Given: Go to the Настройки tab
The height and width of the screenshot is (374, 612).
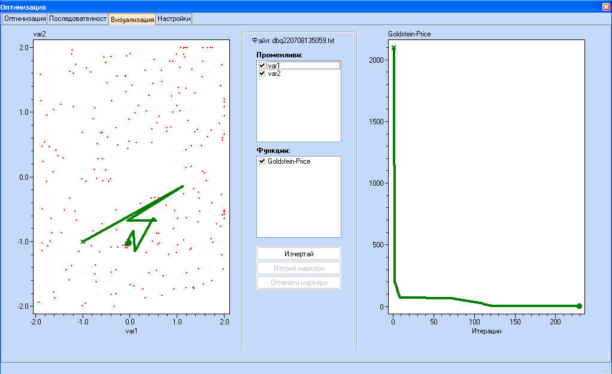Looking at the screenshot, I should point(174,19).
